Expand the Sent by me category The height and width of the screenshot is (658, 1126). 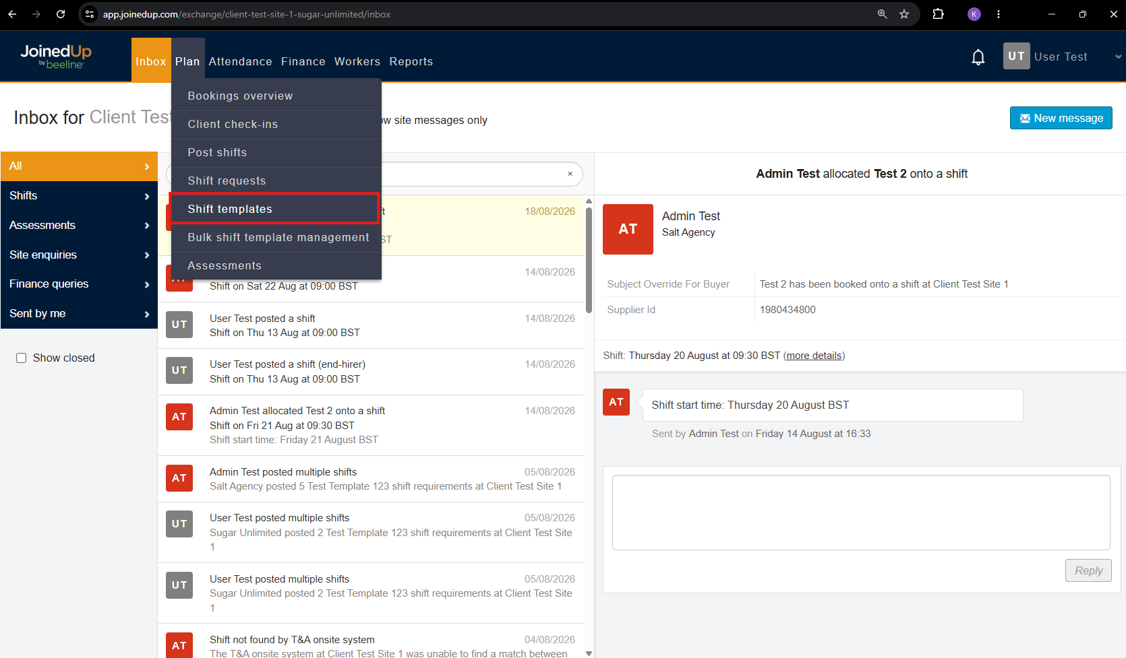[79, 314]
